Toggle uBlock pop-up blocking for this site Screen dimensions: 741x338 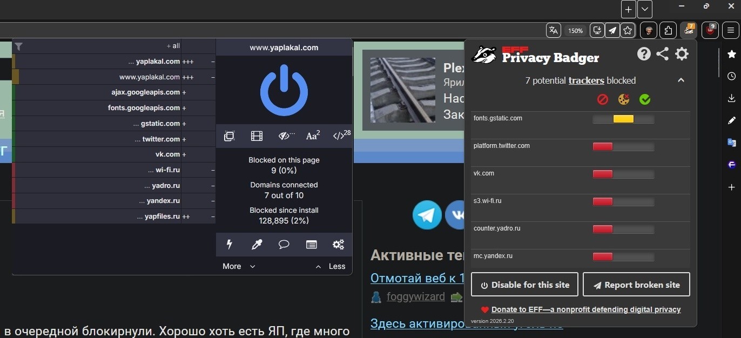(x=229, y=136)
